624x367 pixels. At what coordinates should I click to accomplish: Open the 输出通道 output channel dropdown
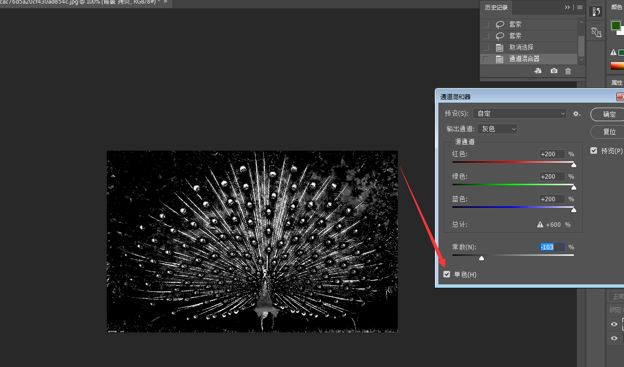tap(497, 129)
